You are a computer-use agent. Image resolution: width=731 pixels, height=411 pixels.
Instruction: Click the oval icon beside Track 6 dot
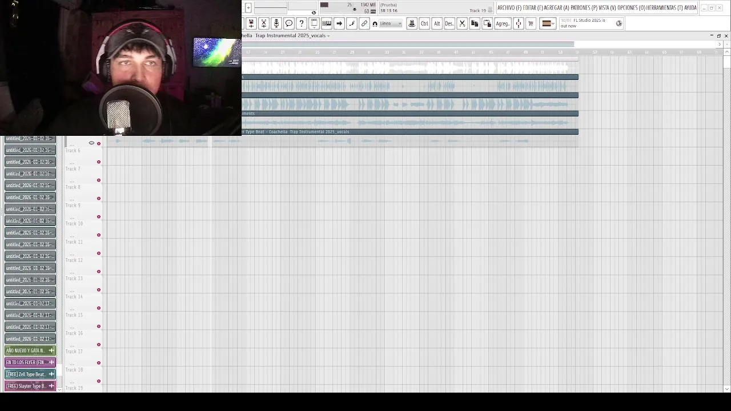tap(91, 143)
